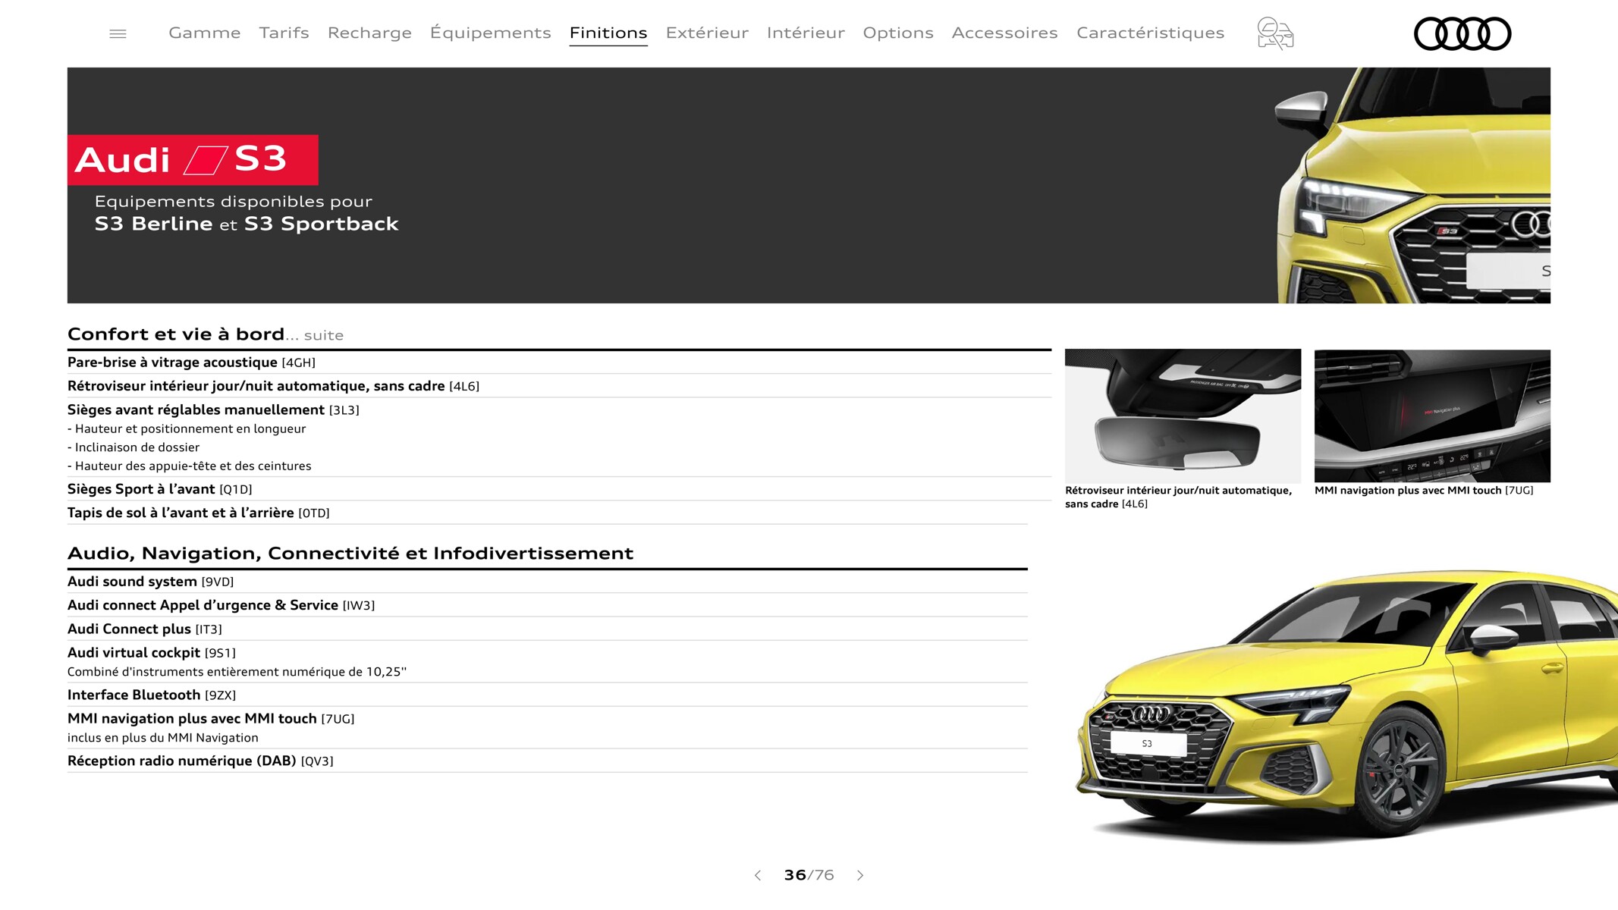This screenshot has height=910, width=1618.
Task: Click the Audi S3 red banner label
Action: (x=193, y=160)
